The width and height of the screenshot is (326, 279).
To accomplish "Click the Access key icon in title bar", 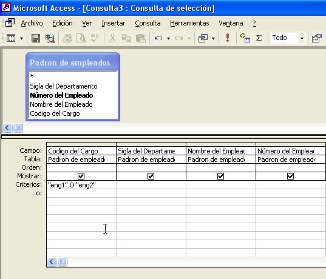I will click(x=6, y=7).
